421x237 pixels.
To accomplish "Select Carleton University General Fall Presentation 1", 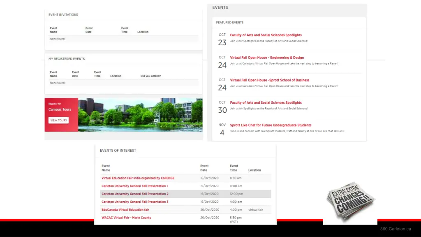I will 134,186.
